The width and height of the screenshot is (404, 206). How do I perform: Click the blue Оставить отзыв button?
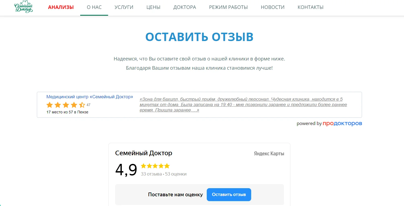(229, 195)
